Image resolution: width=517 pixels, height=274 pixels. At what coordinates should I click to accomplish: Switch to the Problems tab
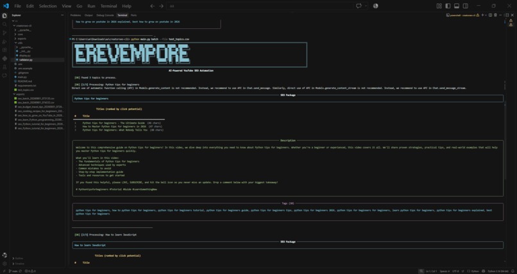tap(76, 15)
